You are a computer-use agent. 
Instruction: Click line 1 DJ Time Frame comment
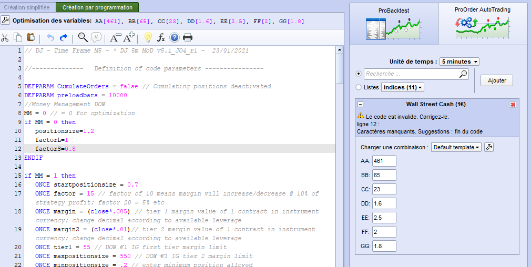[137, 51]
